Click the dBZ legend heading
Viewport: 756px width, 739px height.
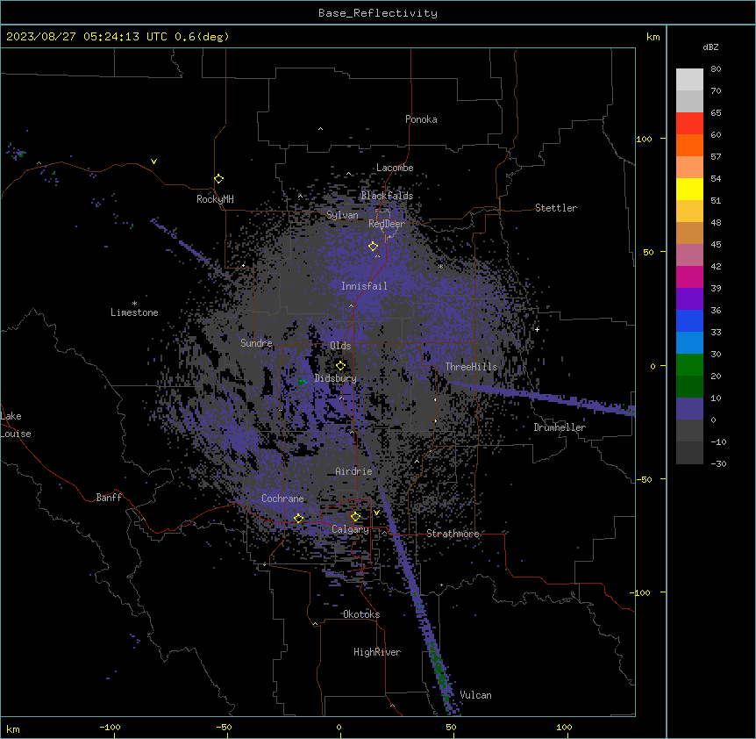pos(710,47)
